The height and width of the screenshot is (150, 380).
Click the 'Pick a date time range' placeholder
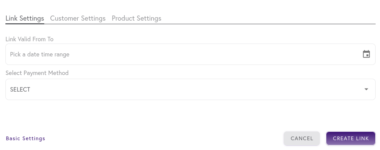40,54
